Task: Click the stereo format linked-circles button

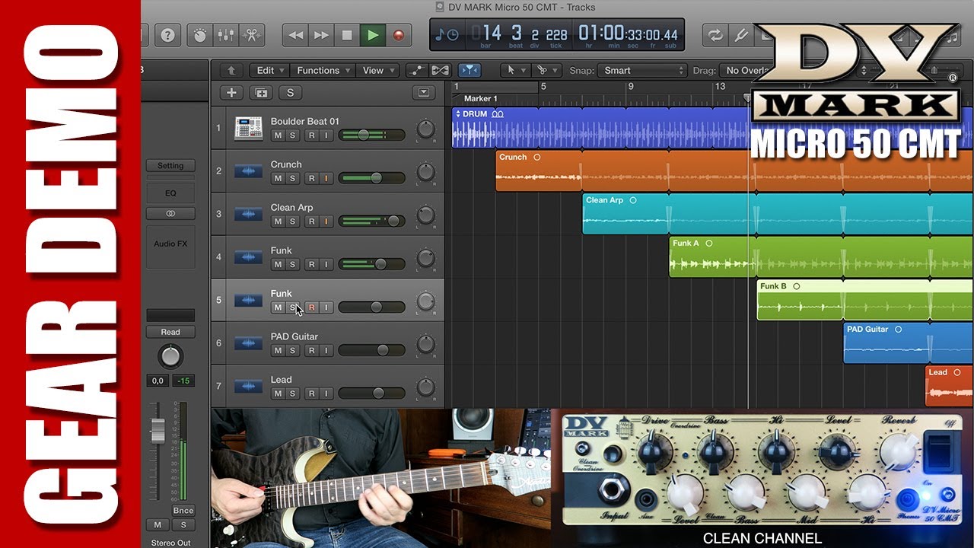Action: pyautogui.click(x=170, y=214)
